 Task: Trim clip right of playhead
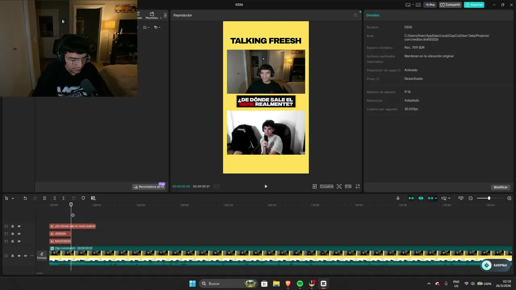click(x=64, y=198)
